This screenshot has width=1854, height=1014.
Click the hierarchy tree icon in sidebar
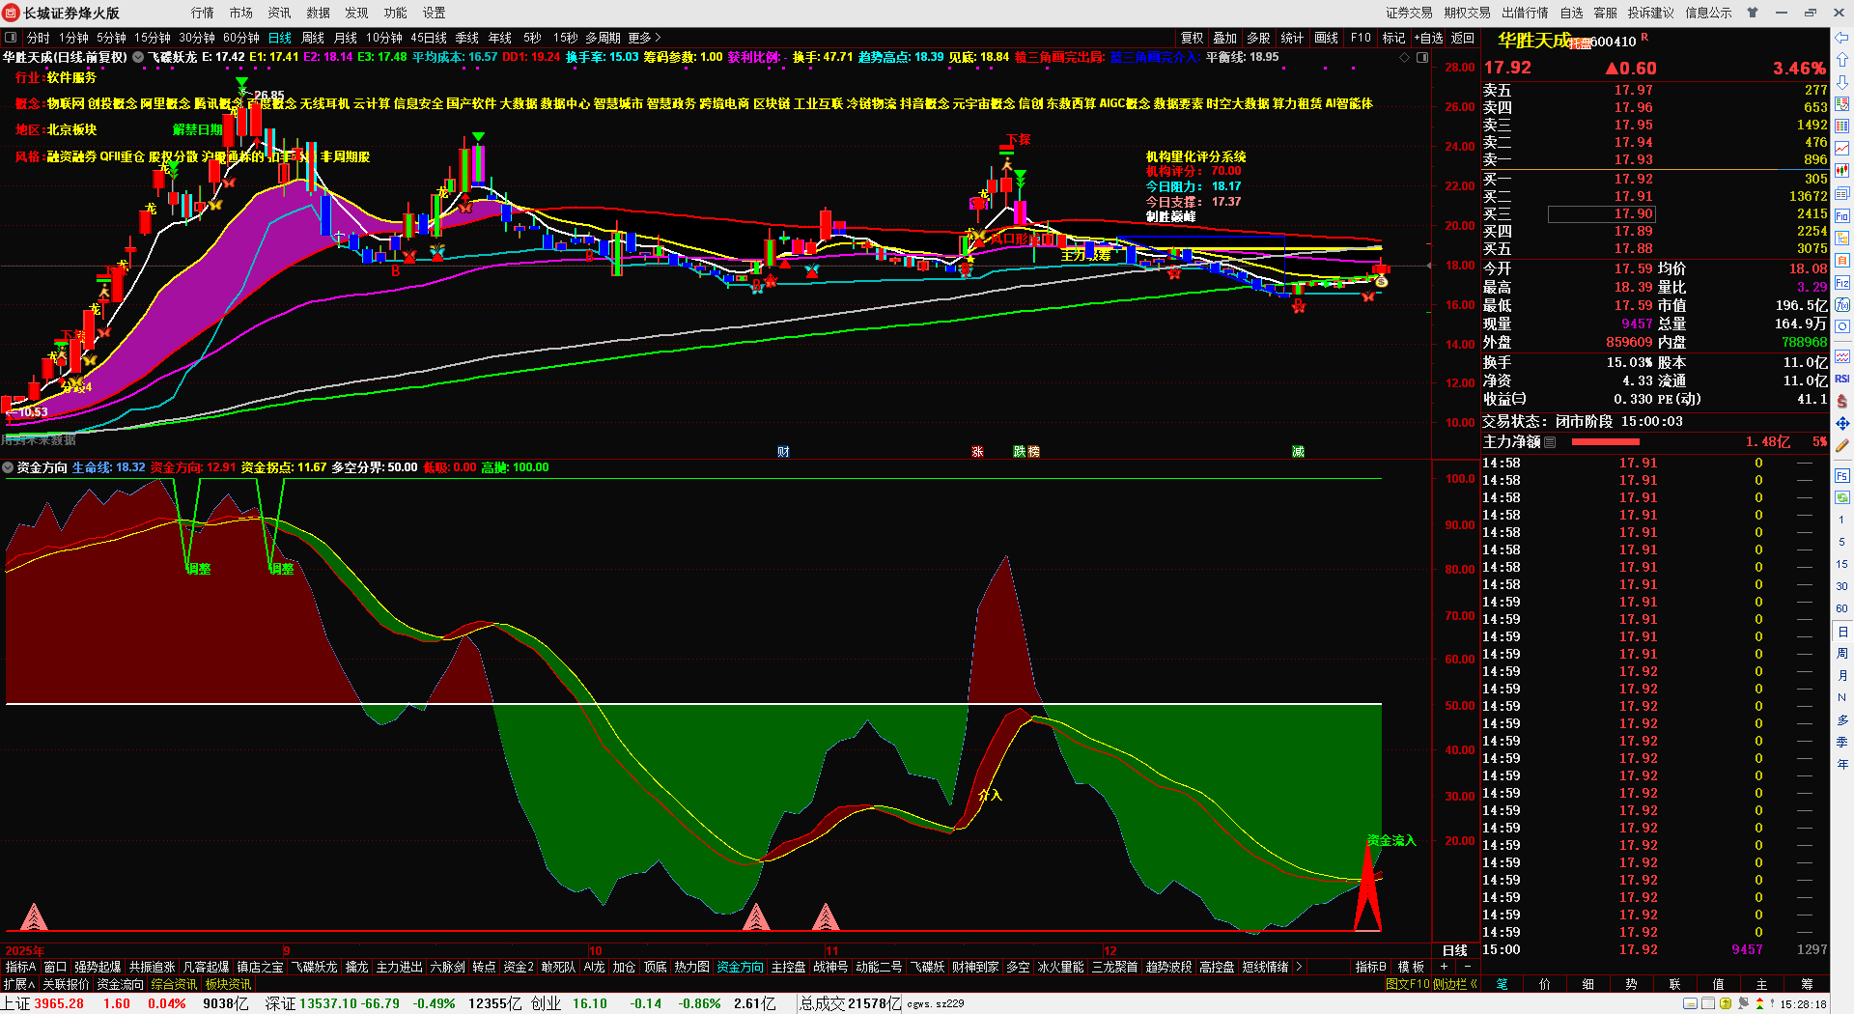coord(1841,238)
